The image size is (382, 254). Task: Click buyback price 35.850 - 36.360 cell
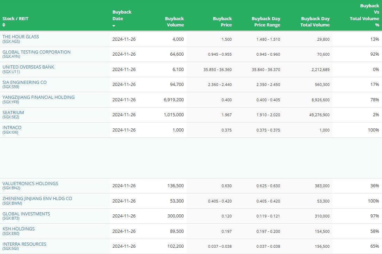218,69
